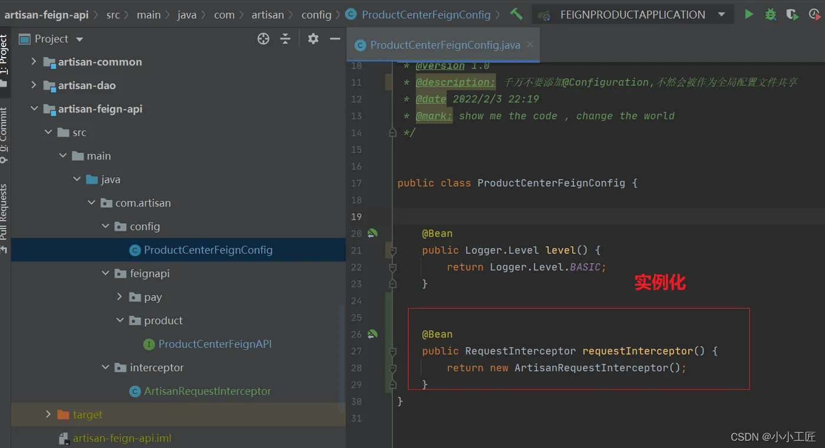Click the artisan-common module folder icon

click(x=49, y=62)
